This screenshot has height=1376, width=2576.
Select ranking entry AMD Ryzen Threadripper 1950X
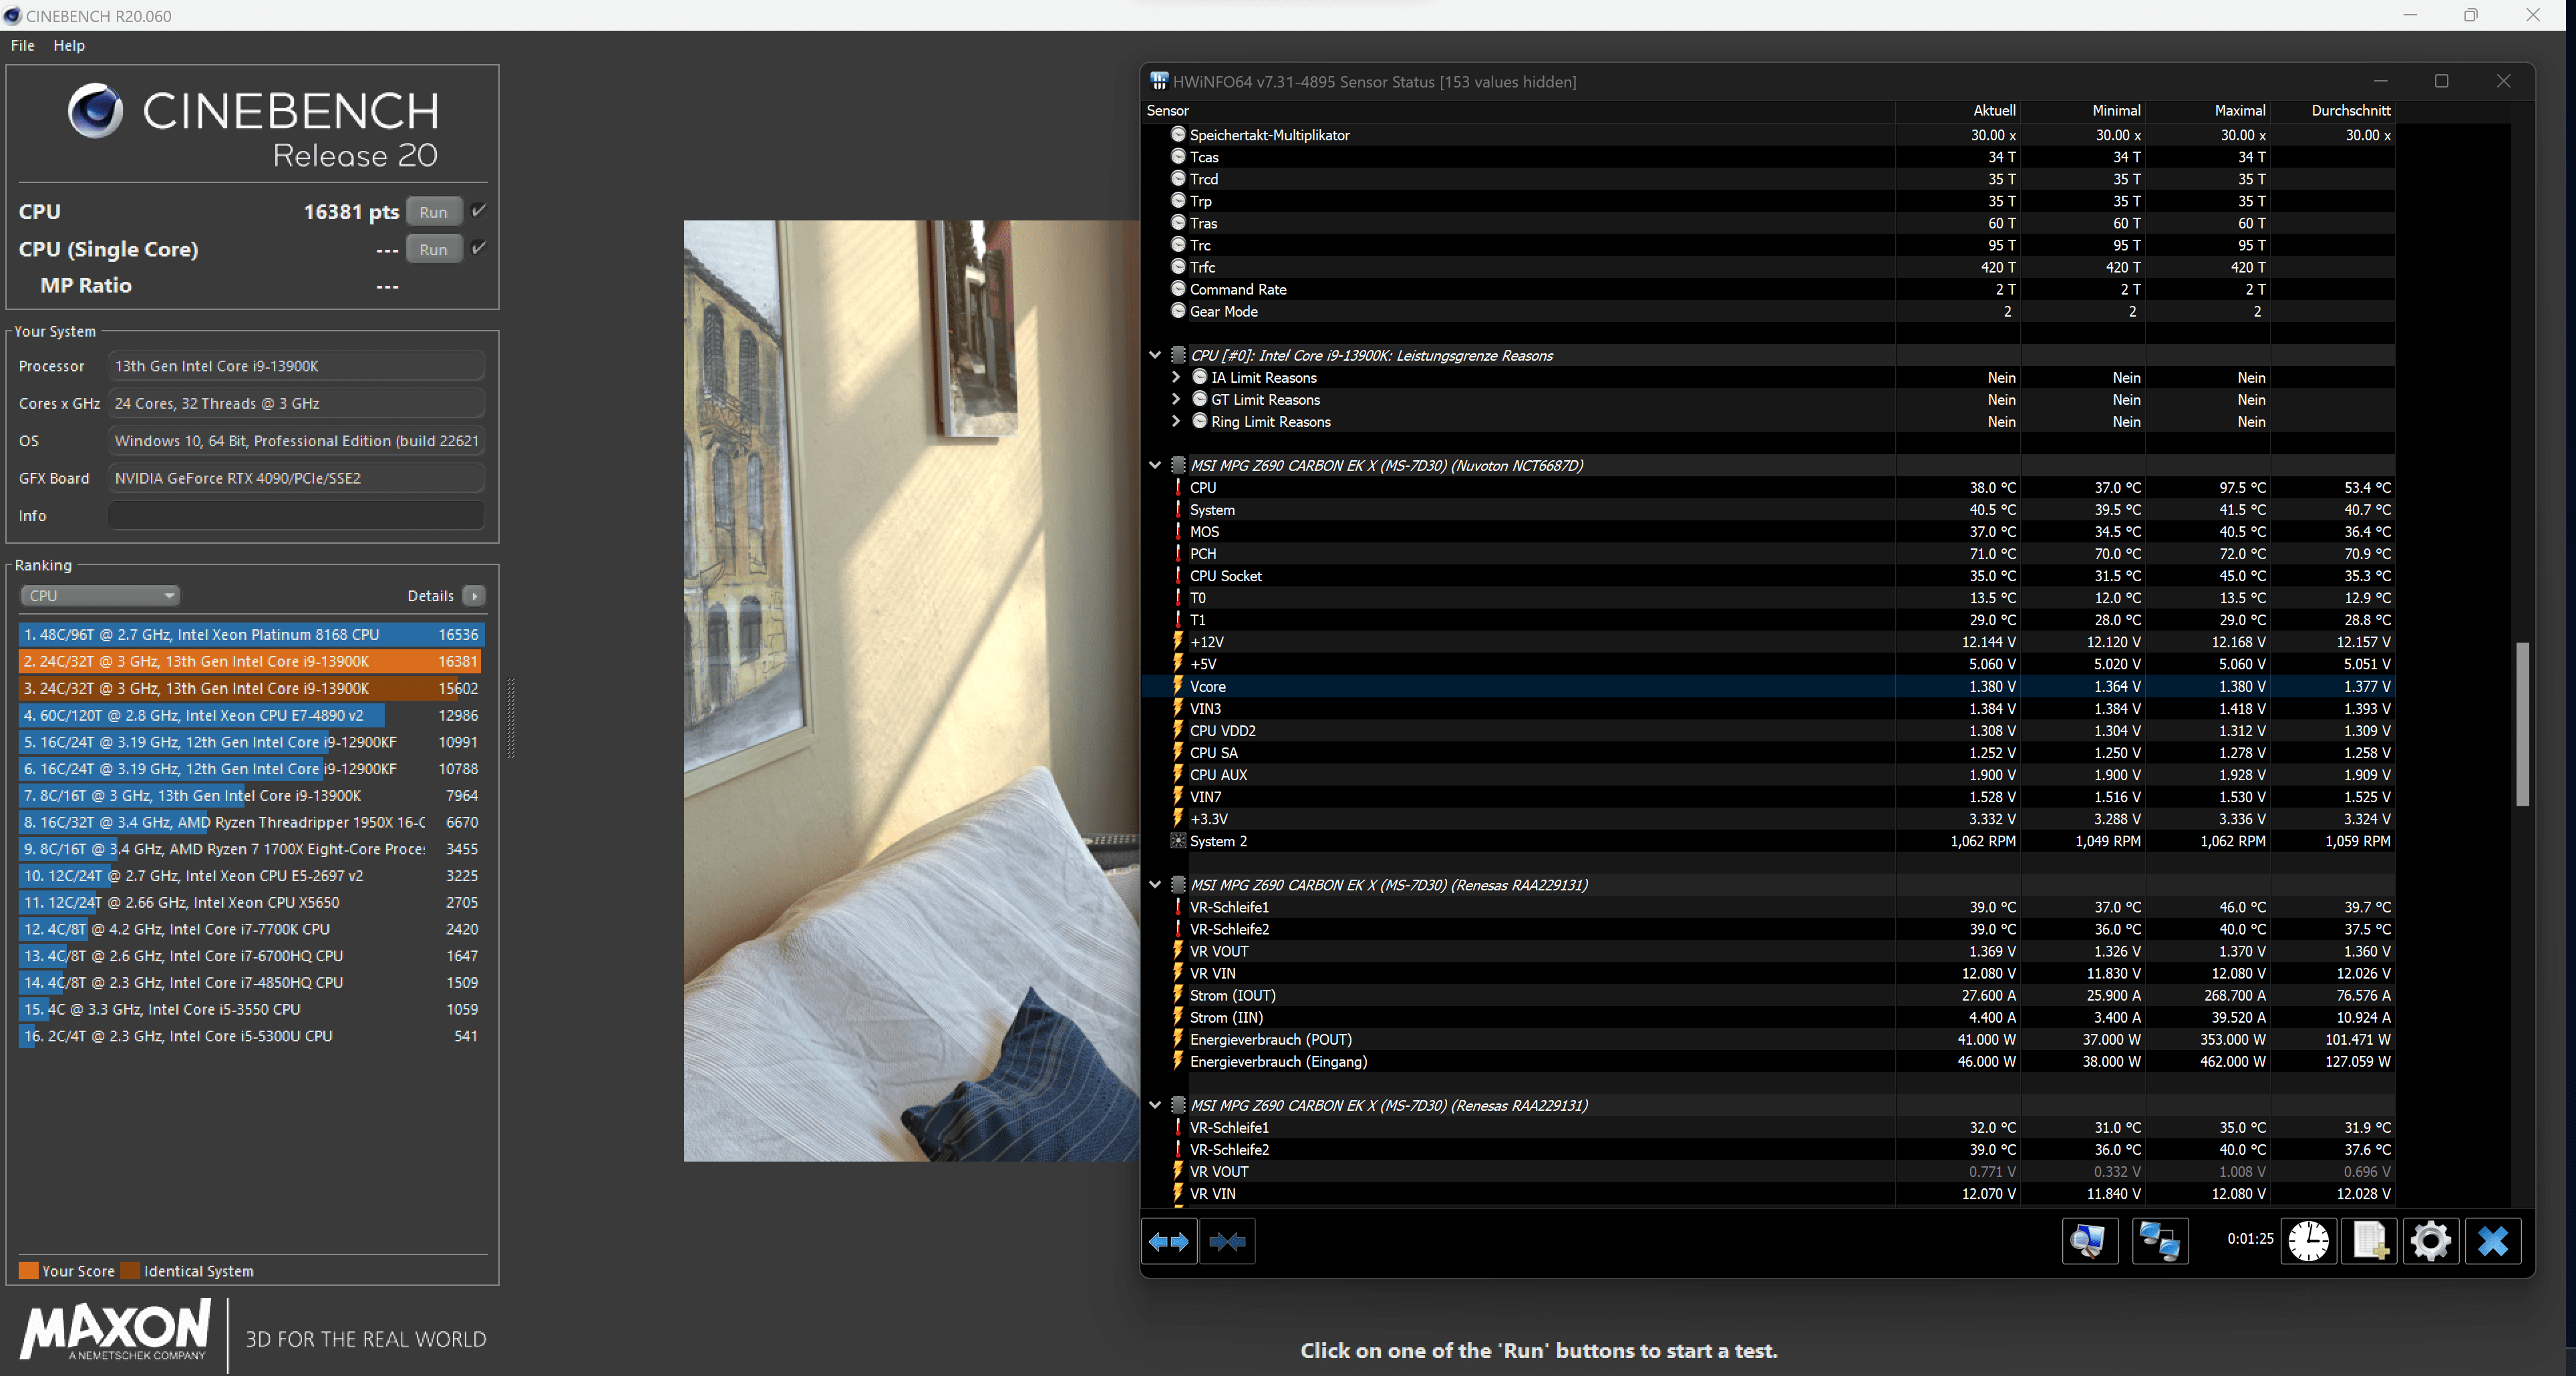coord(251,822)
